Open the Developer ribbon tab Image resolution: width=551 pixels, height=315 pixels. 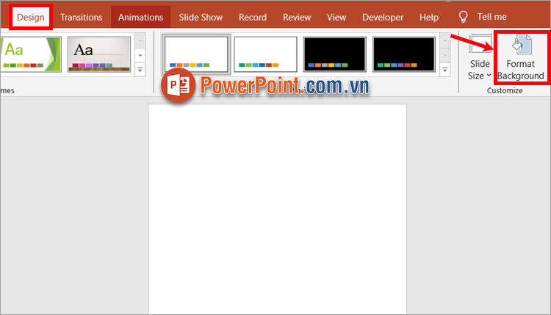[x=382, y=17]
